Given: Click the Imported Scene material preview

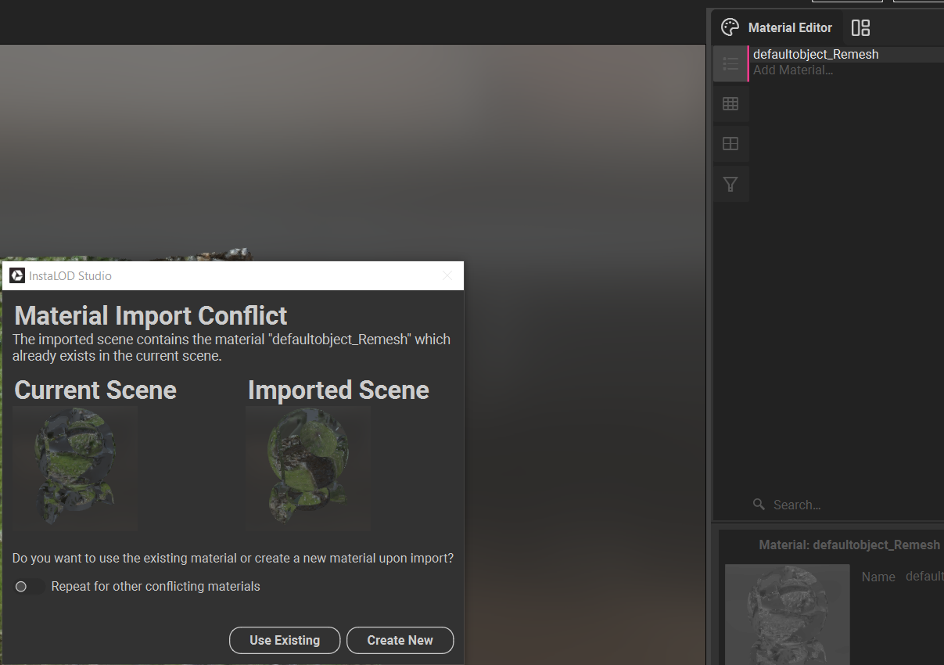Looking at the screenshot, I should pos(308,469).
